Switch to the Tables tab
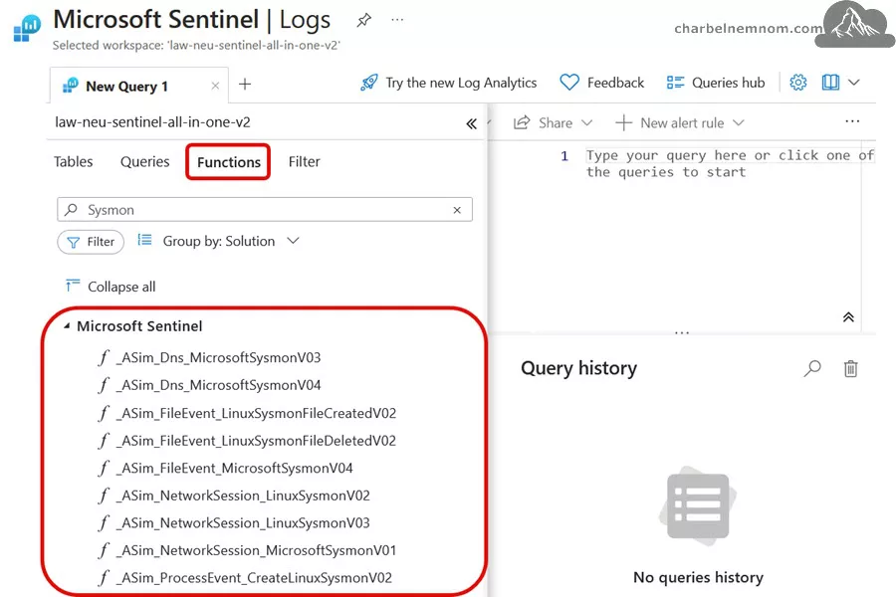 point(73,161)
